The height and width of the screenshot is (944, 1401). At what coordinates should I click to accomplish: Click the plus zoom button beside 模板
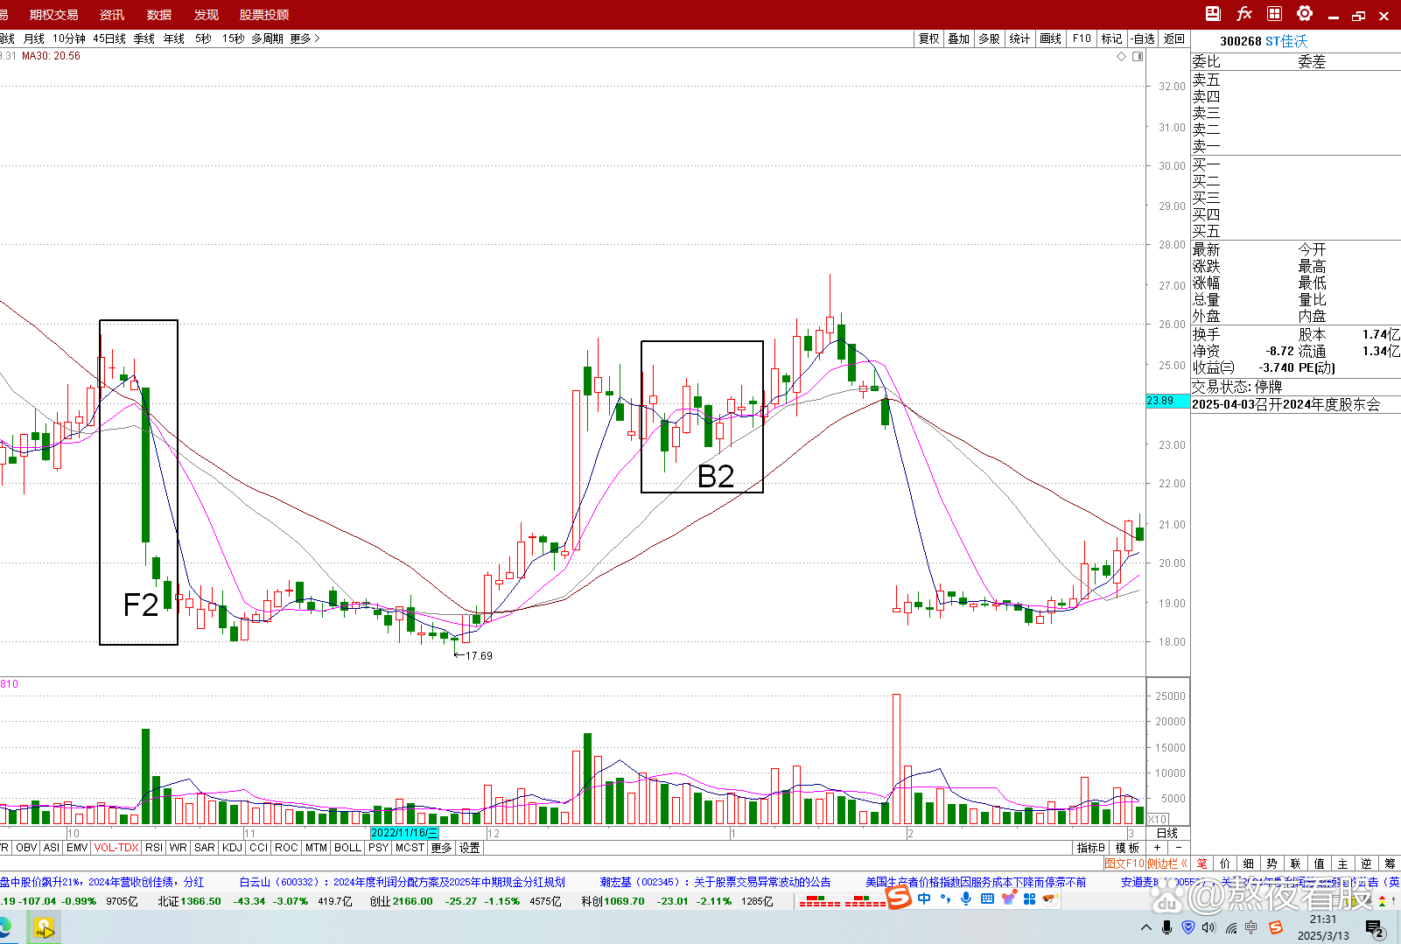point(1157,848)
